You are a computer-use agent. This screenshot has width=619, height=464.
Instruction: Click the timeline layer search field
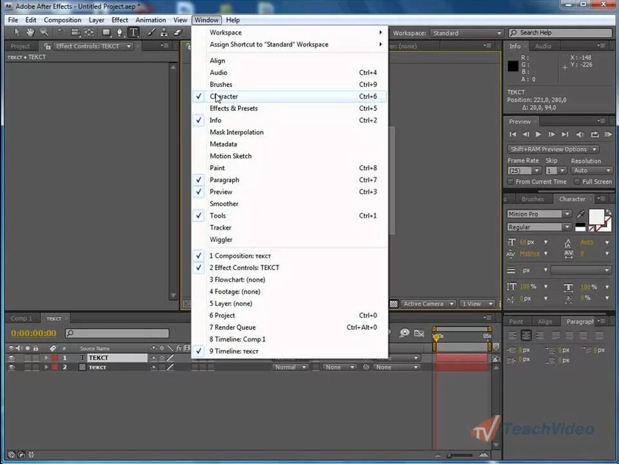pos(117,333)
